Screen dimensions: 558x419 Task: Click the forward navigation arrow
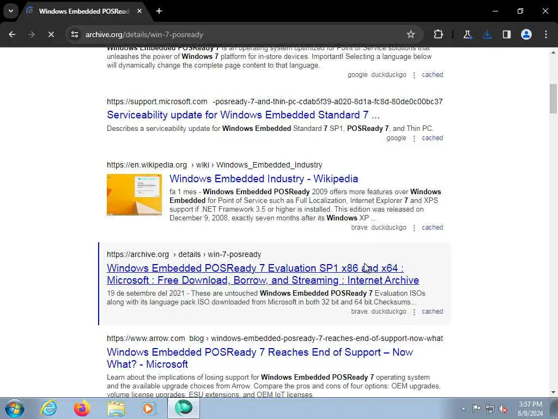click(x=31, y=34)
